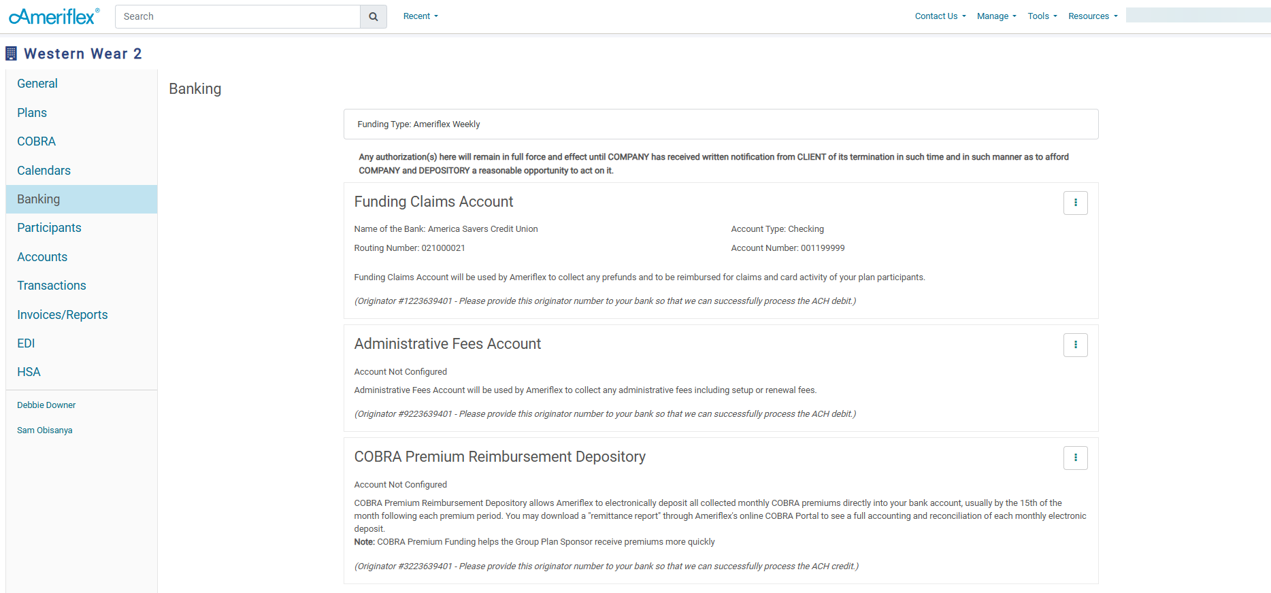Screen dimensions: 1271x593
Task: Open the Manage dropdown menu
Action: pyautogui.click(x=997, y=16)
